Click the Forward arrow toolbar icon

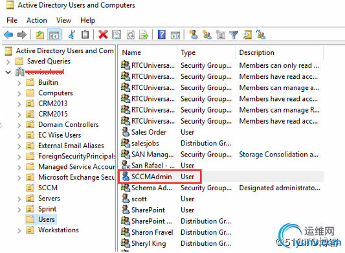[x=21, y=34]
